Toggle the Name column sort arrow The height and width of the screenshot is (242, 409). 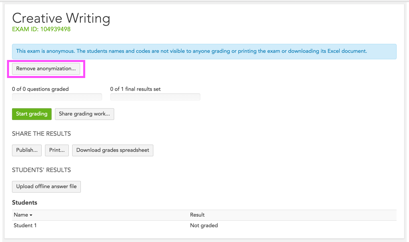click(x=31, y=215)
